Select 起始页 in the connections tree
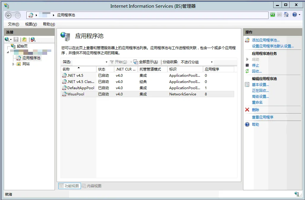This screenshot has height=200, width=305. 22,46
